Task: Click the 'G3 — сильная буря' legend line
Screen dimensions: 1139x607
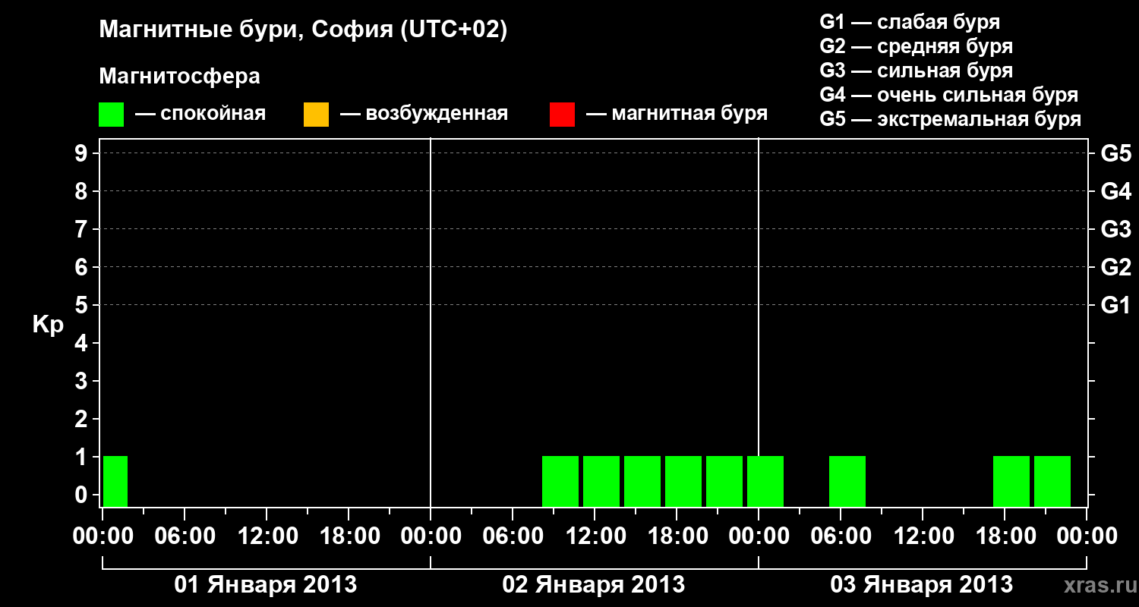Action: pyautogui.click(x=917, y=71)
